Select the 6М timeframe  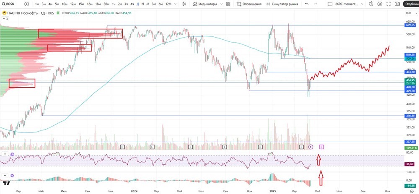point(160,4)
